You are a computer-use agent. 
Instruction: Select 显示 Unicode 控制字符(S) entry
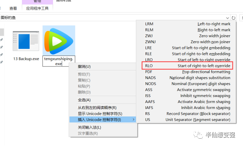click(103, 114)
